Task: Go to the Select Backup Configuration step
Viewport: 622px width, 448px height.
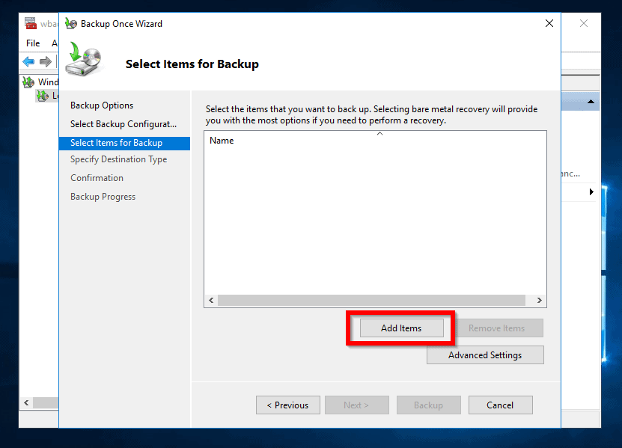Action: (x=124, y=124)
